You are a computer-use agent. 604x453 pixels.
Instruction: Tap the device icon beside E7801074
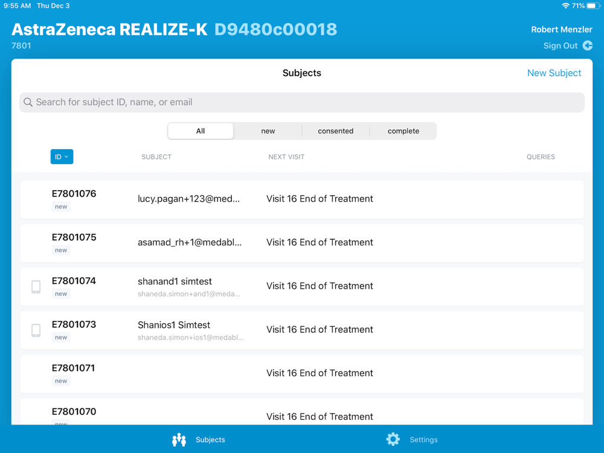pos(36,286)
